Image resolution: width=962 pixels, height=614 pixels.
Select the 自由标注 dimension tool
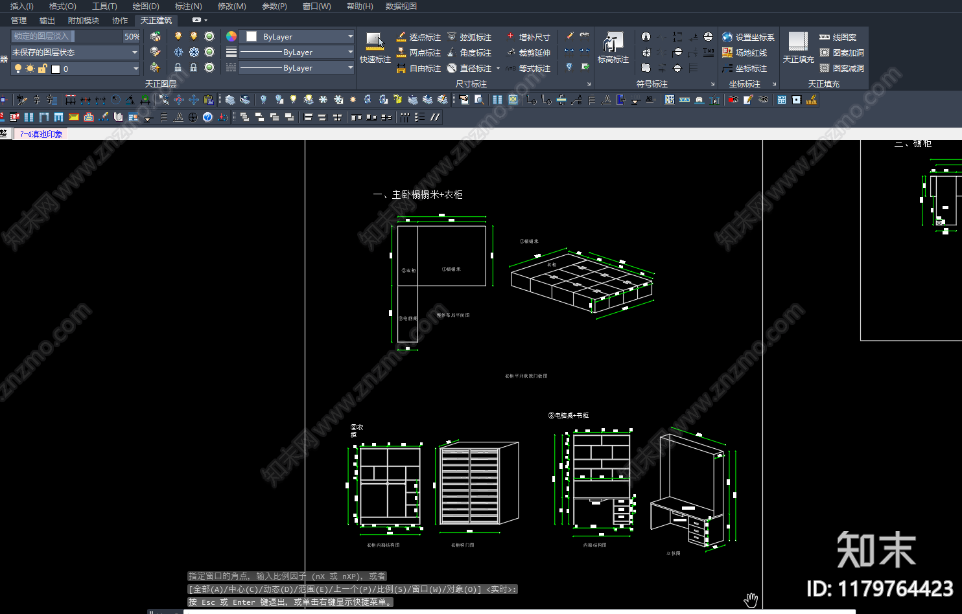click(419, 68)
